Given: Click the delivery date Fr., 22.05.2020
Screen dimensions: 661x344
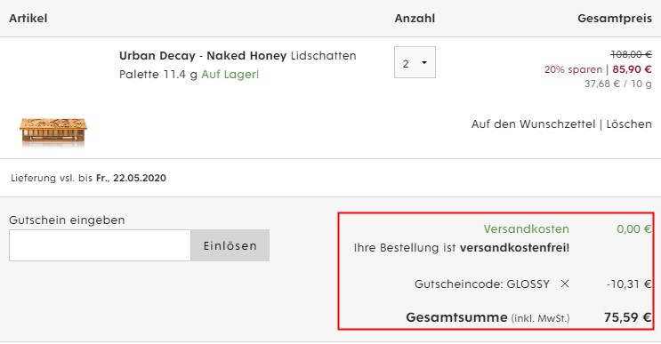Looking at the screenshot, I should [x=131, y=178].
